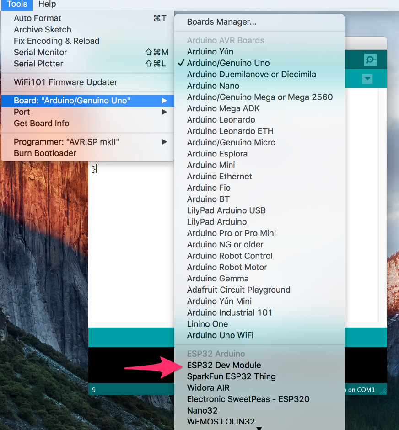Select Electronic SweetPeas - ESP320

point(259,399)
